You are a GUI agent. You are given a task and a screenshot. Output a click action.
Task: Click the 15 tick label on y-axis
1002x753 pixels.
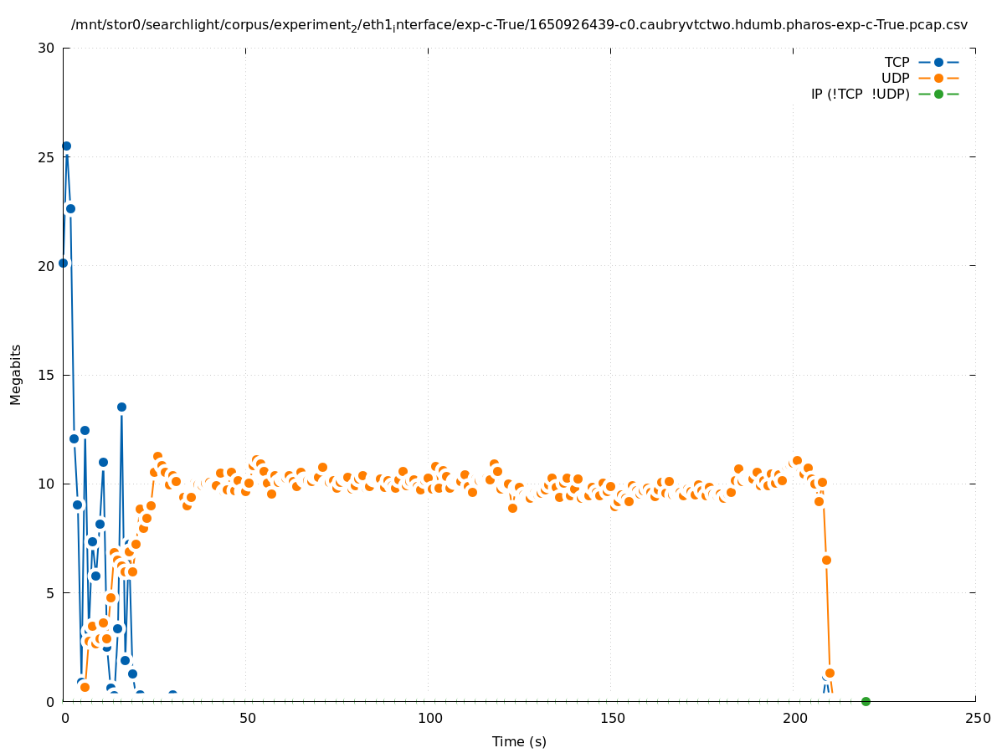coord(47,375)
